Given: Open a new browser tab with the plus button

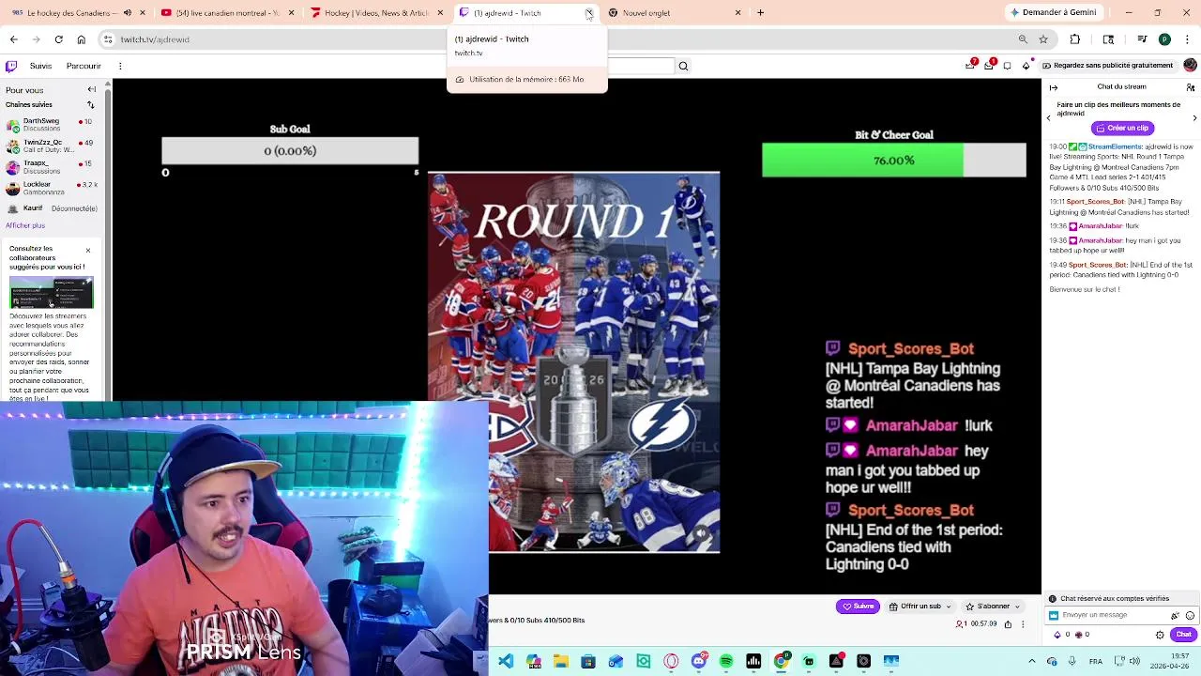Looking at the screenshot, I should click(x=761, y=13).
